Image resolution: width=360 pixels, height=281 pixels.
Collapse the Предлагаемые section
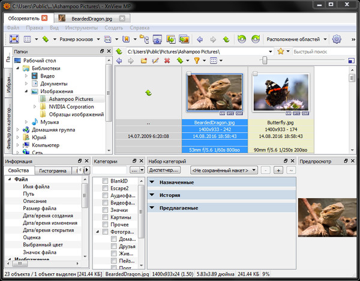pos(152,208)
